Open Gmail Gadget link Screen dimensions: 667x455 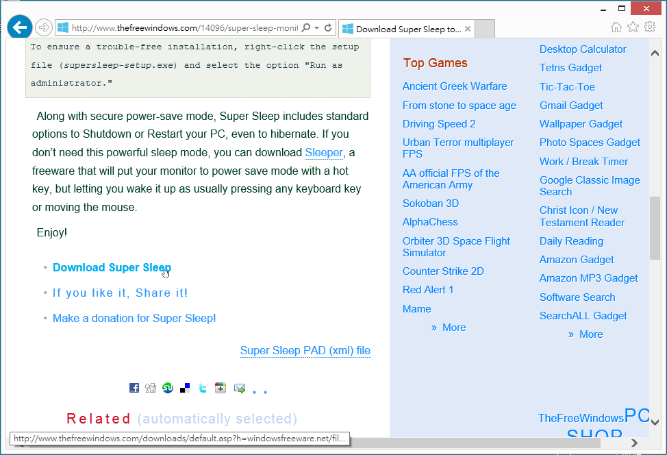[571, 106]
